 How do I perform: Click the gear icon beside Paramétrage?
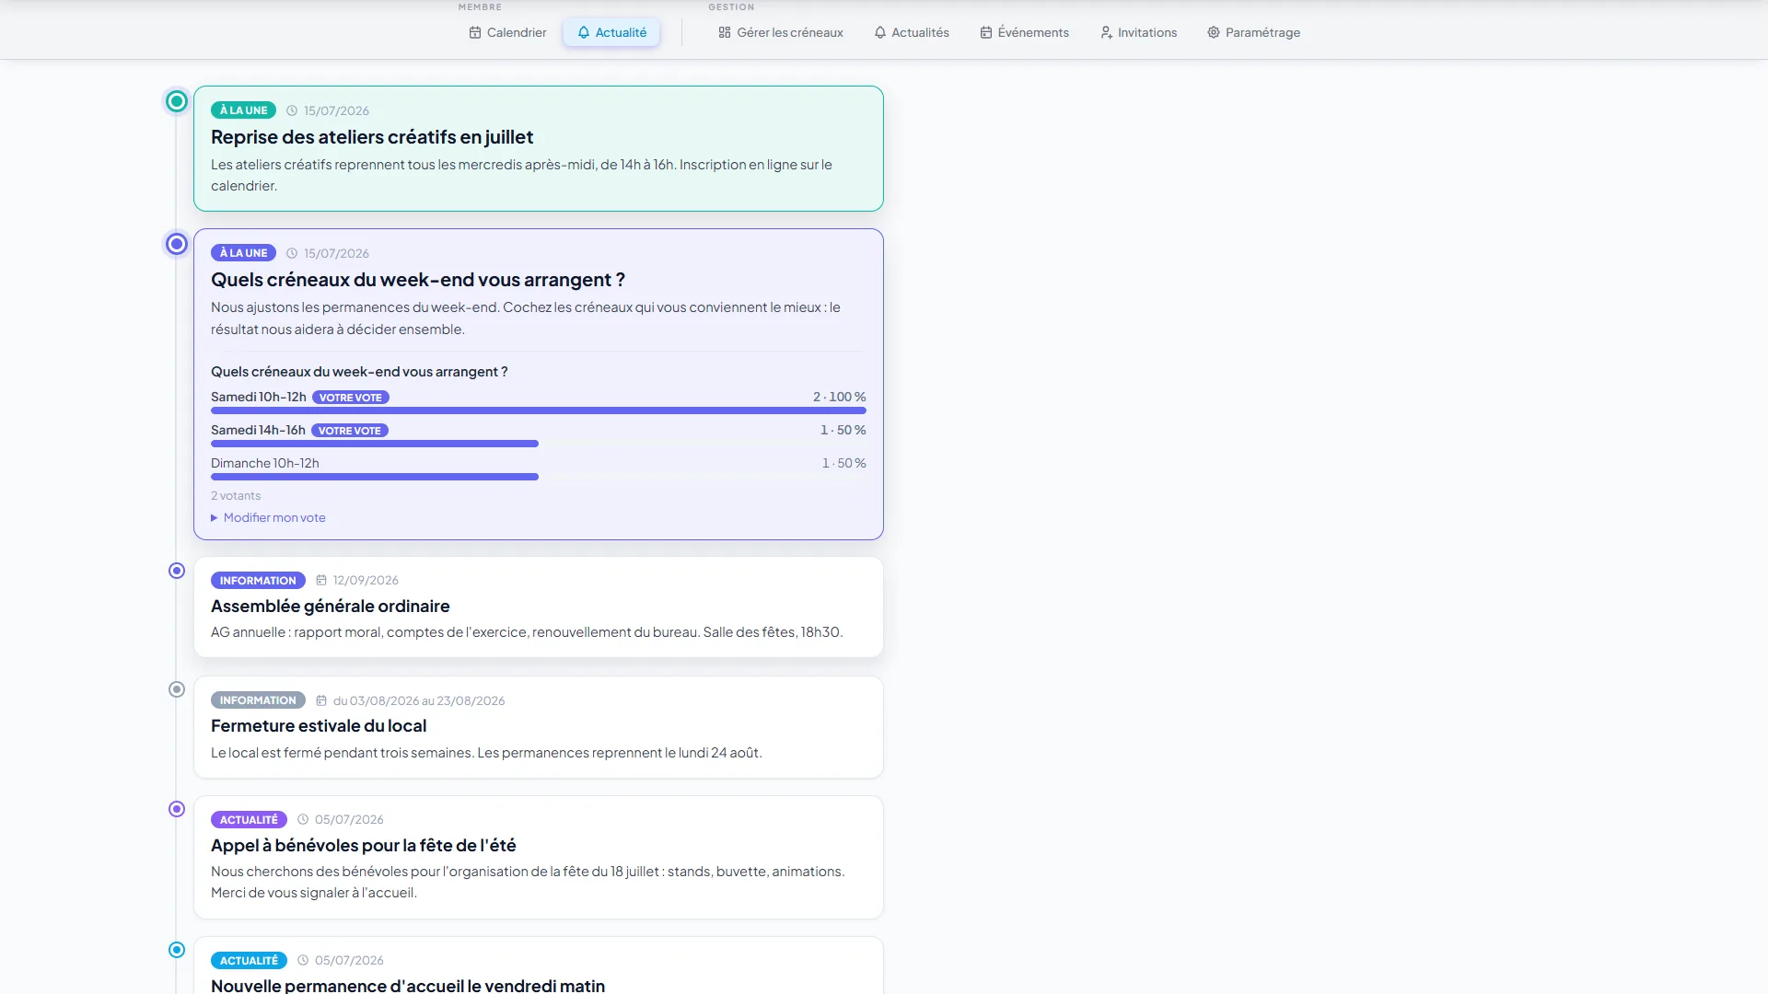(x=1214, y=32)
